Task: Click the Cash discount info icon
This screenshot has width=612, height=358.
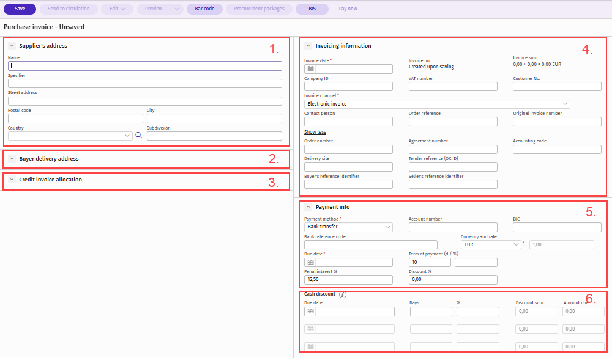Action: click(x=343, y=294)
